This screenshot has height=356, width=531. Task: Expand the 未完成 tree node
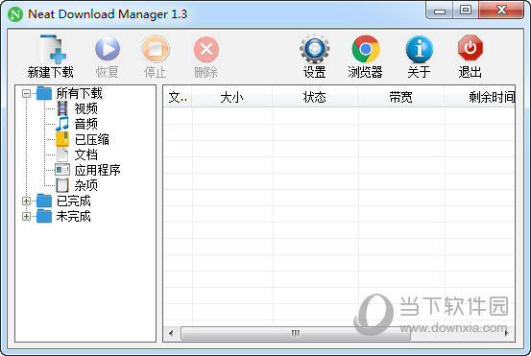pyautogui.click(x=26, y=216)
